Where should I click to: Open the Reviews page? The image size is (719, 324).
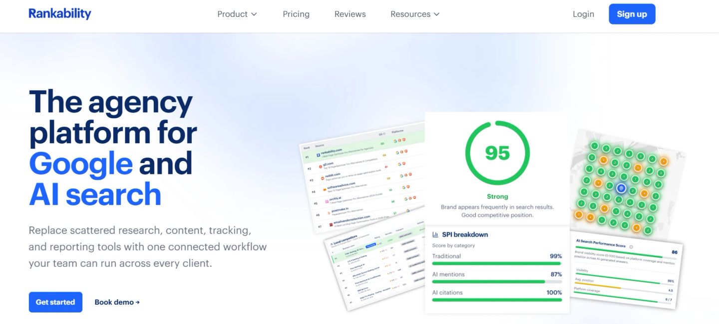coord(350,14)
